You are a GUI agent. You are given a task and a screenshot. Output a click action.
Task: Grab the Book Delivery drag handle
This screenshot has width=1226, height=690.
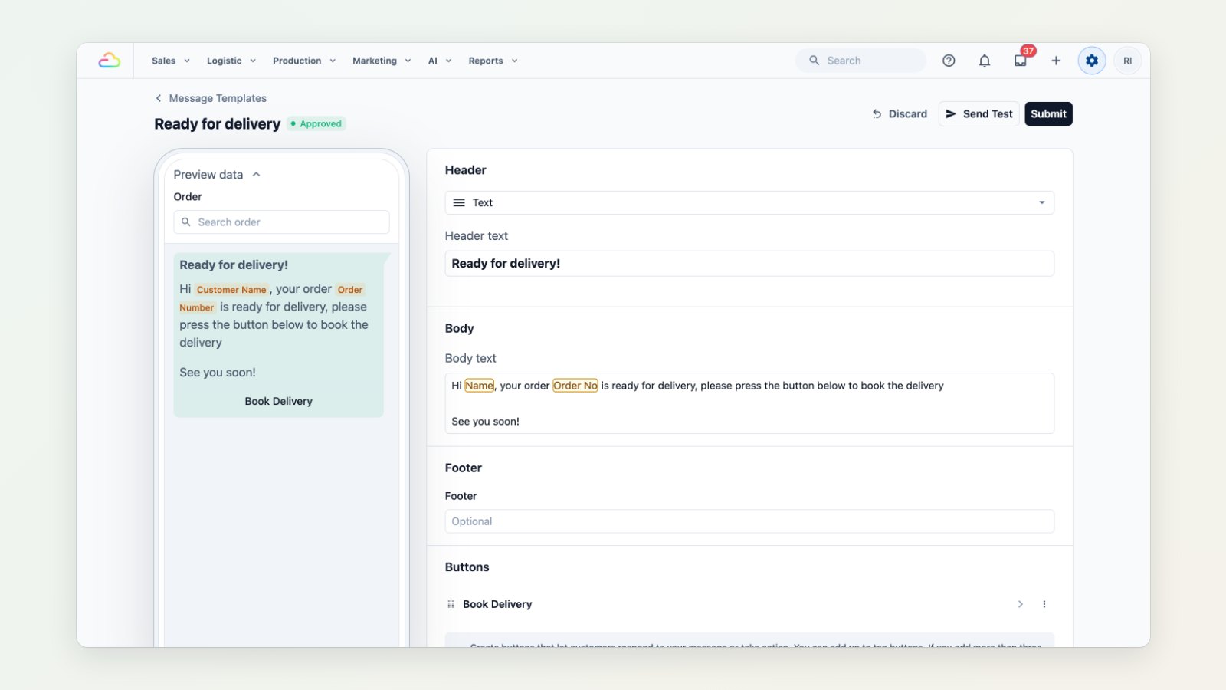pos(451,604)
